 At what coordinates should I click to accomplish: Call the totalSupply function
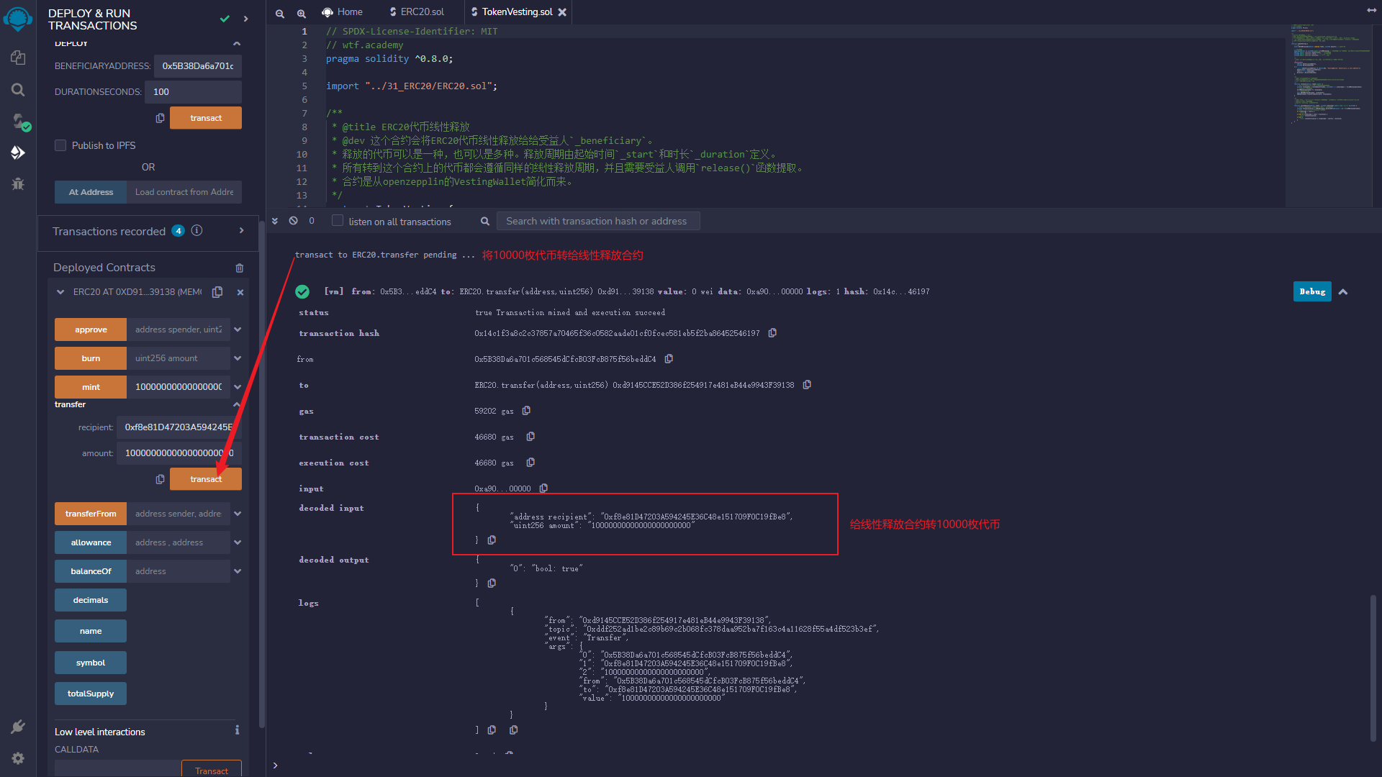coord(91,694)
